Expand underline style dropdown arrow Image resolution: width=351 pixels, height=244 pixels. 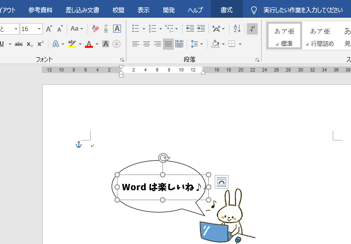(10, 44)
